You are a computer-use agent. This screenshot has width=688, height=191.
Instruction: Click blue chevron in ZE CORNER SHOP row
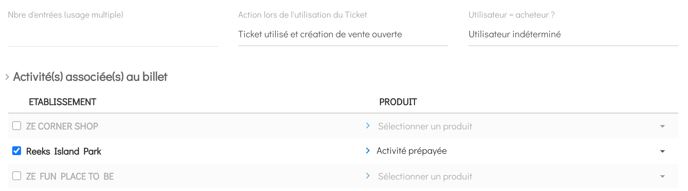368,126
